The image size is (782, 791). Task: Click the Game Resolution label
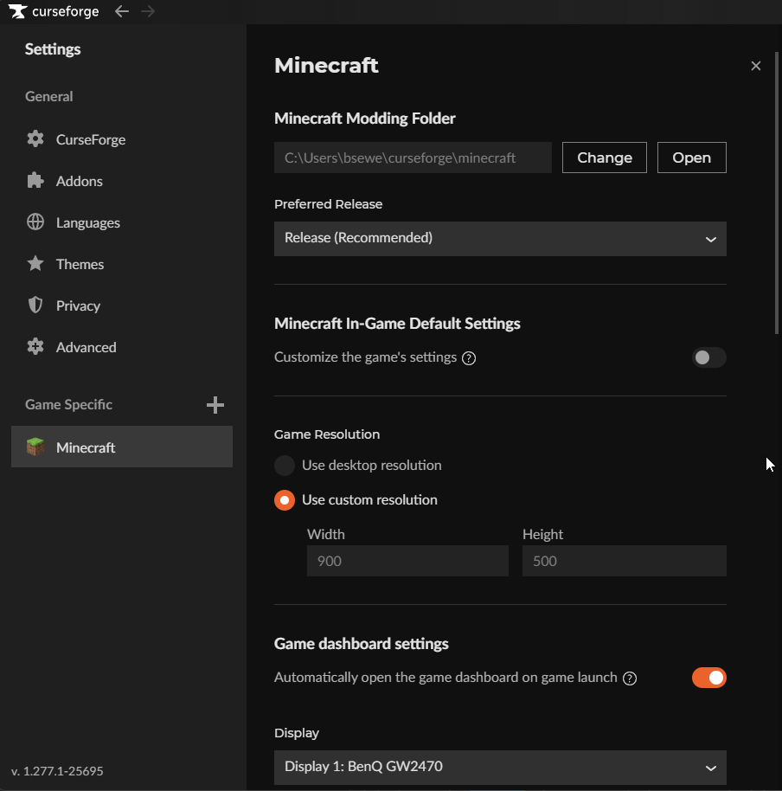327,434
